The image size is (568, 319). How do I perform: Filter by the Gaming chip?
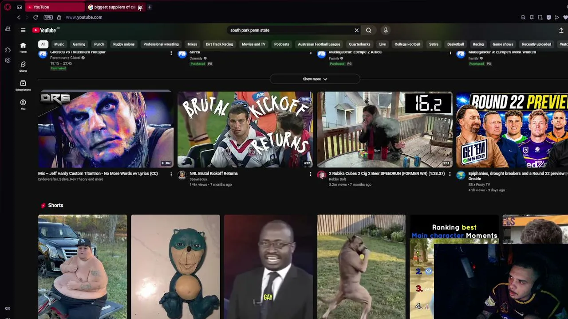point(79,44)
